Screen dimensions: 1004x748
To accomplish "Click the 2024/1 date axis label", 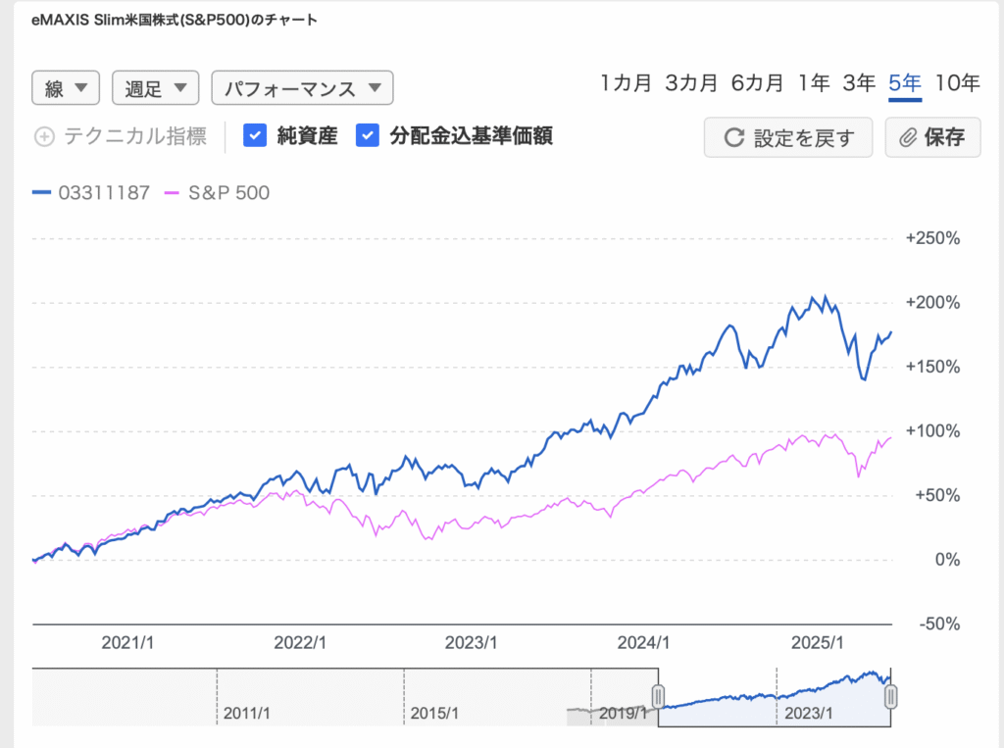I will coord(643,642).
